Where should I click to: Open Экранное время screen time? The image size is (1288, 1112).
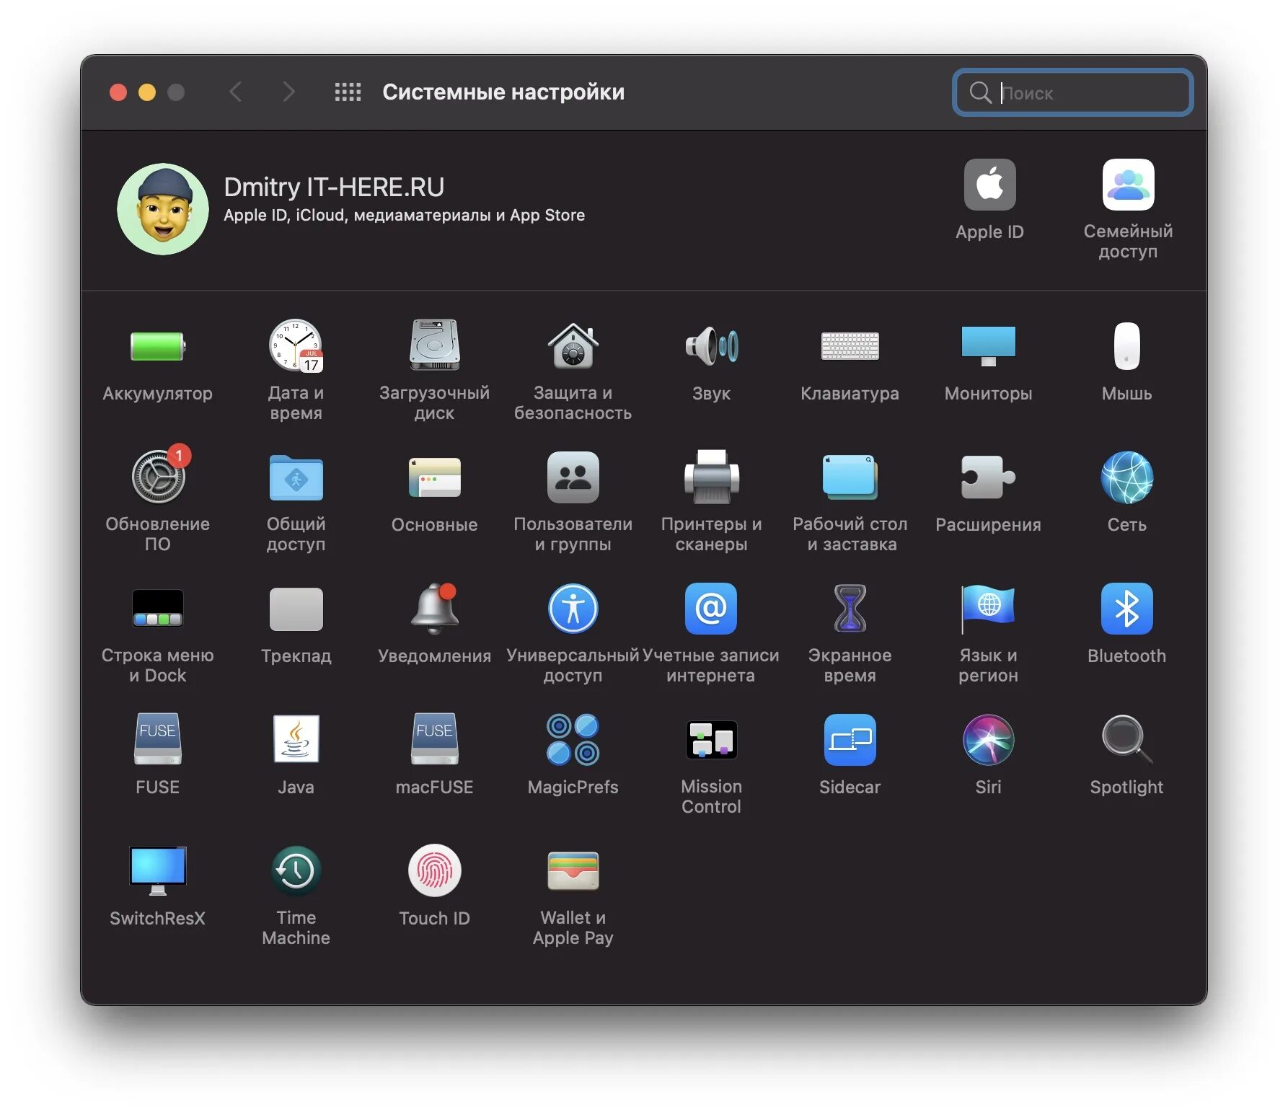pyautogui.click(x=850, y=609)
